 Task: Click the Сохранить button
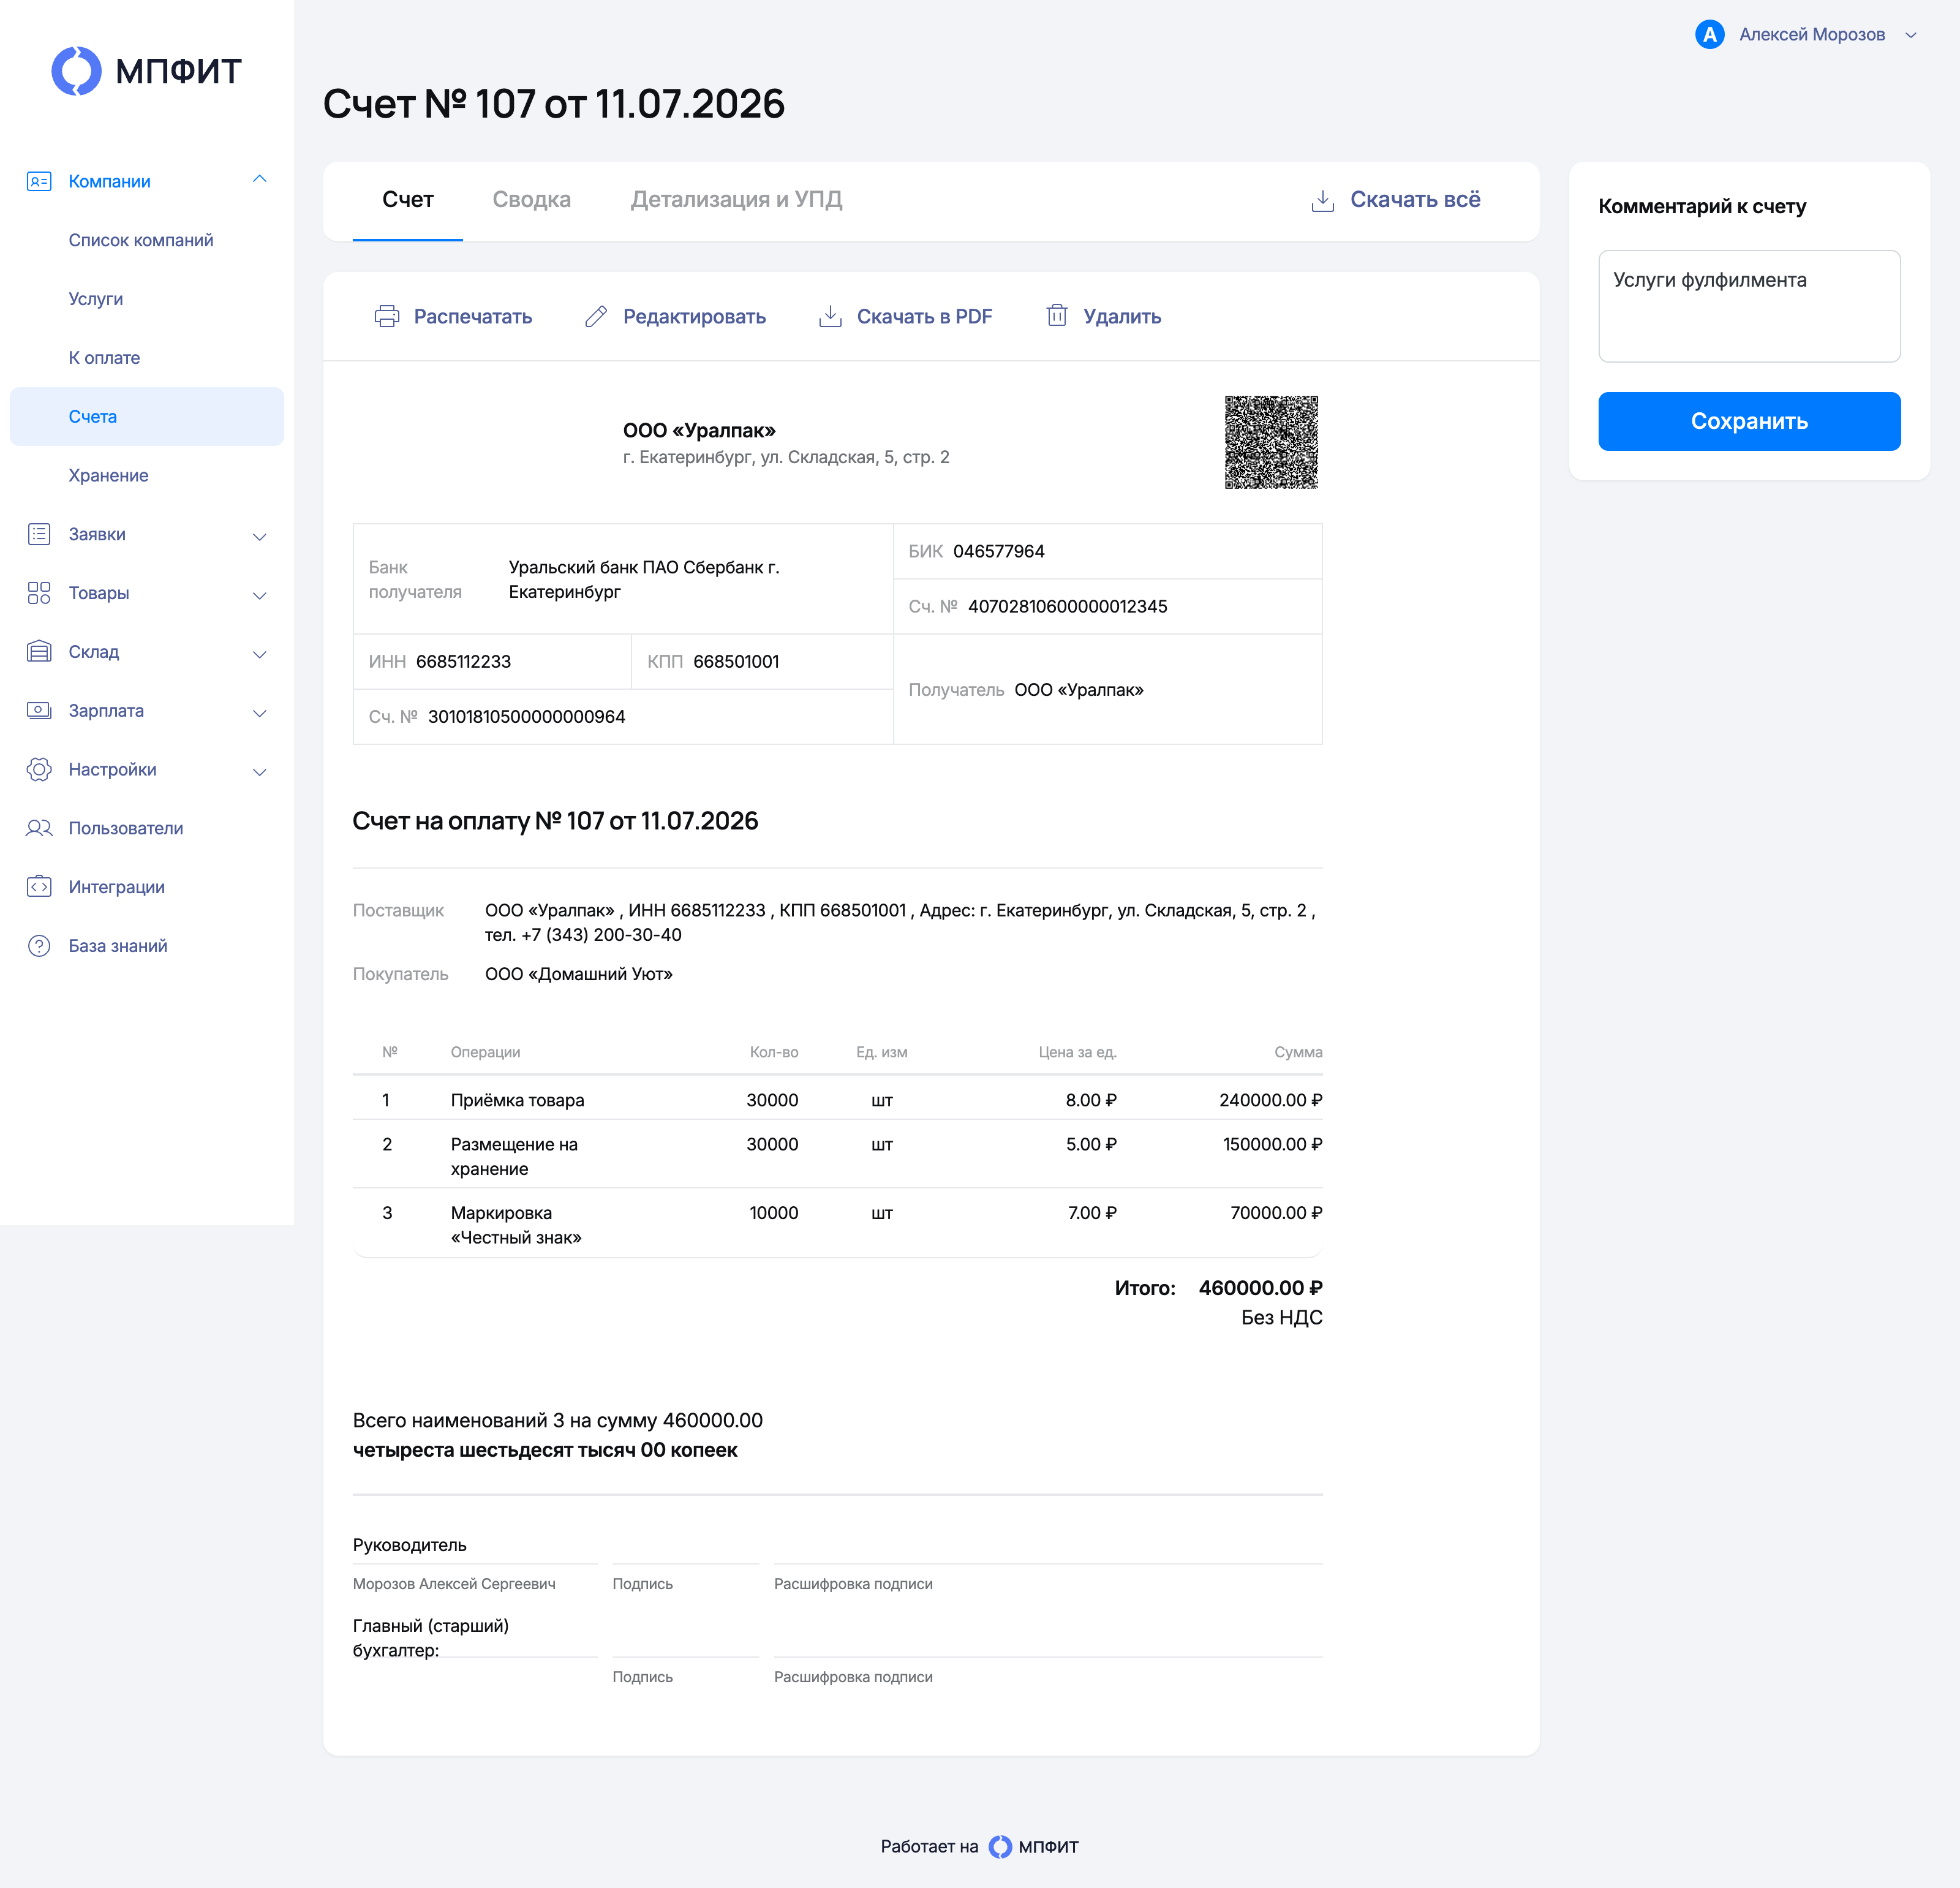(x=1749, y=421)
